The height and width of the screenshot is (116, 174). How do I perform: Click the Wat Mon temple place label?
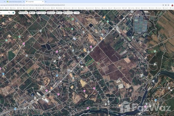tap(48, 61)
